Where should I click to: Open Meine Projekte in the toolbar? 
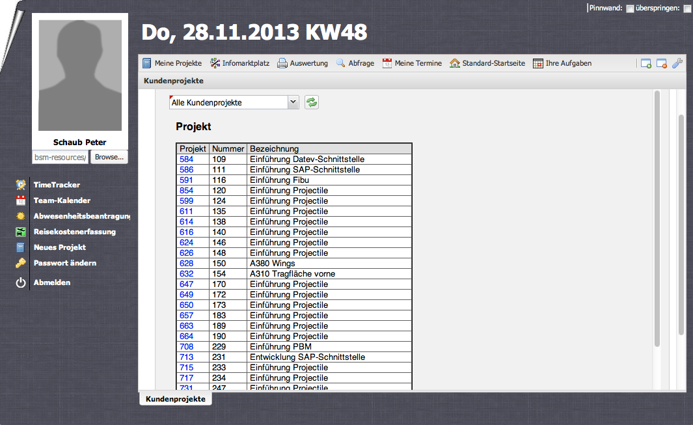click(x=172, y=63)
